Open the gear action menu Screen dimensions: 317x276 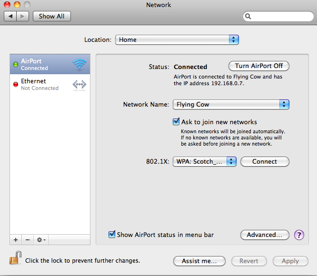(41, 240)
